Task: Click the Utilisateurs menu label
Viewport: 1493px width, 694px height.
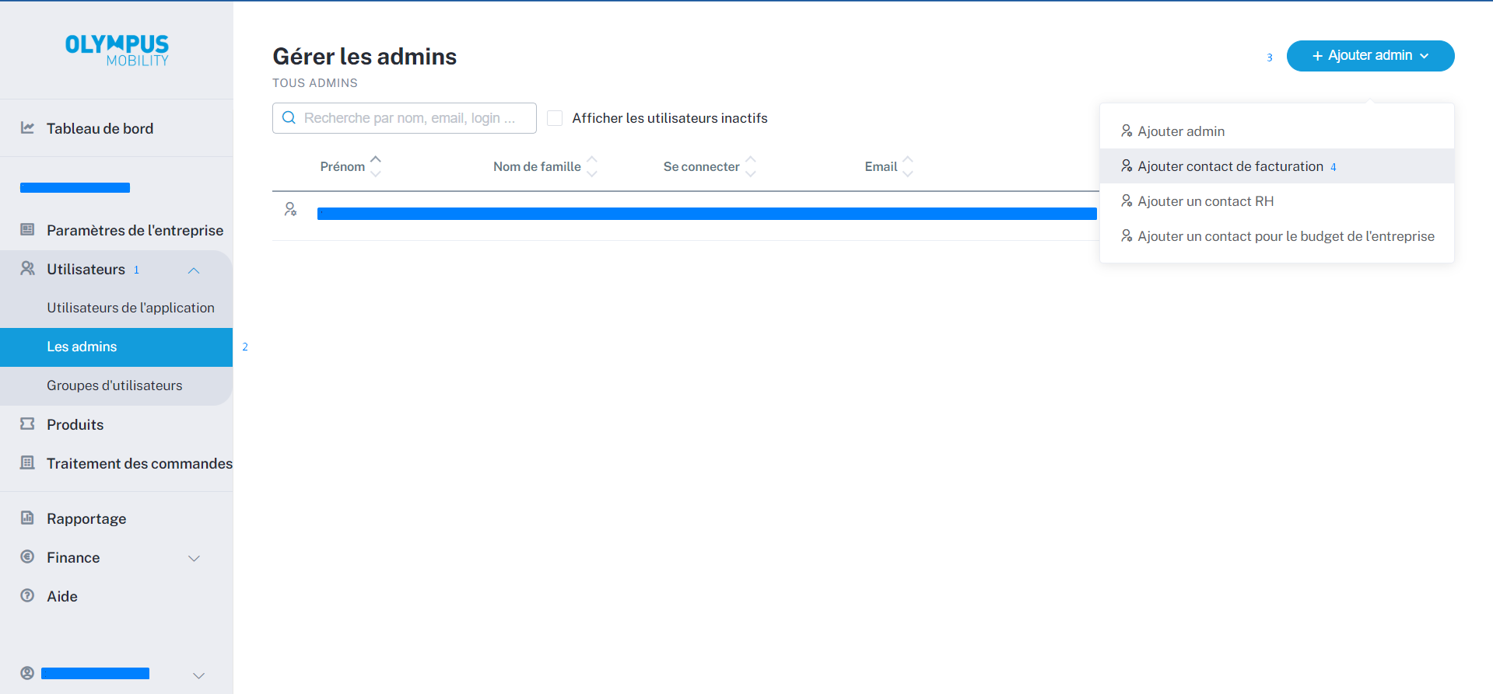Action: pyautogui.click(x=86, y=269)
